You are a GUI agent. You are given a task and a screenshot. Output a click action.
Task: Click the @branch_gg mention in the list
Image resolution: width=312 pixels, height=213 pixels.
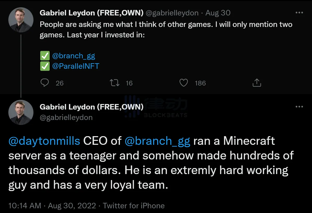tap(74, 56)
